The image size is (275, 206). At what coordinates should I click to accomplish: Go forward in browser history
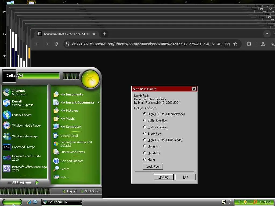pyautogui.click(x=47, y=44)
